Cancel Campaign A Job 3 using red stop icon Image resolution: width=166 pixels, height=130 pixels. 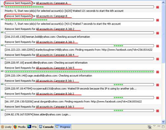(157, 46)
